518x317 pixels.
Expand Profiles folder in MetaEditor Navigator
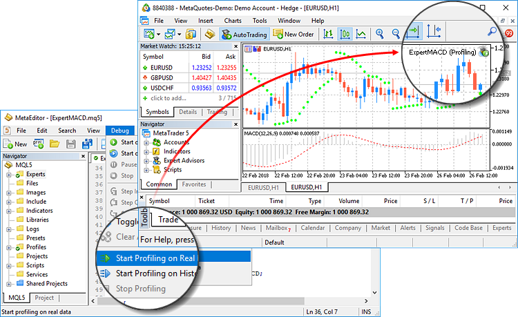(x=9, y=248)
